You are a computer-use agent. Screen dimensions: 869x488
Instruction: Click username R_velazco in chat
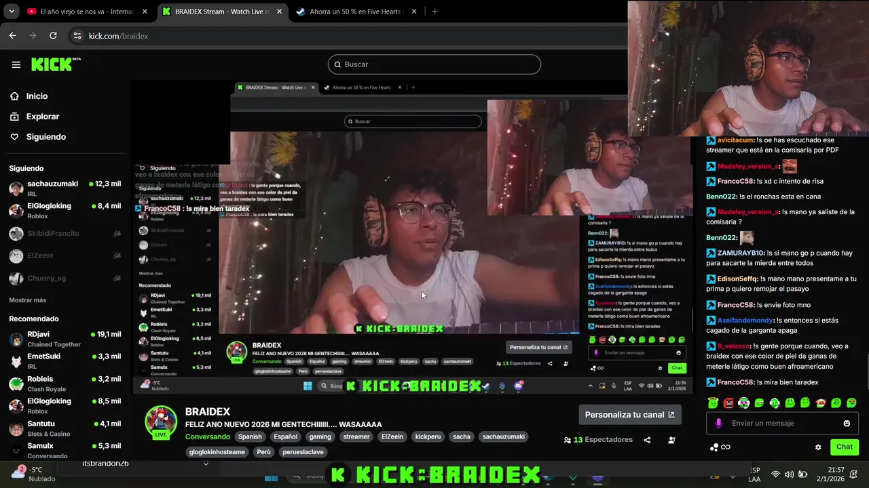[733, 346]
